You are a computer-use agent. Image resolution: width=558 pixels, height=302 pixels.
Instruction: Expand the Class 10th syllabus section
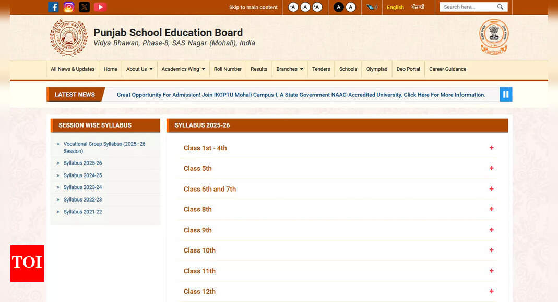(x=491, y=250)
